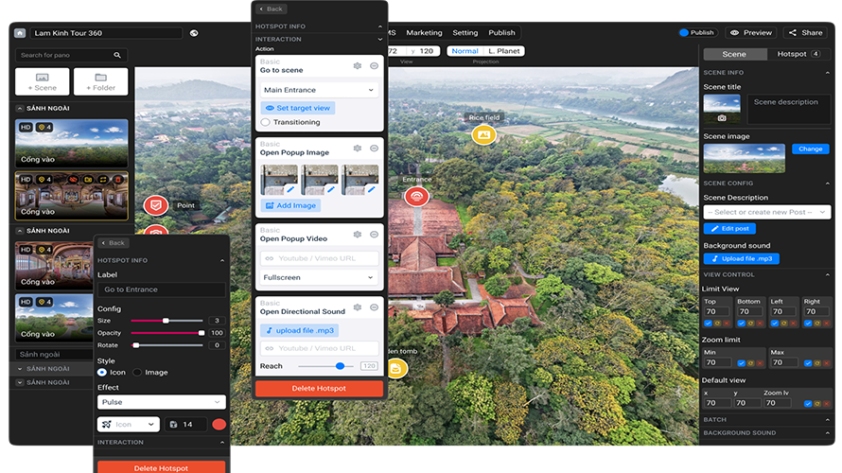Collapse the first SẢNH NGOÀI group

[x=19, y=109]
